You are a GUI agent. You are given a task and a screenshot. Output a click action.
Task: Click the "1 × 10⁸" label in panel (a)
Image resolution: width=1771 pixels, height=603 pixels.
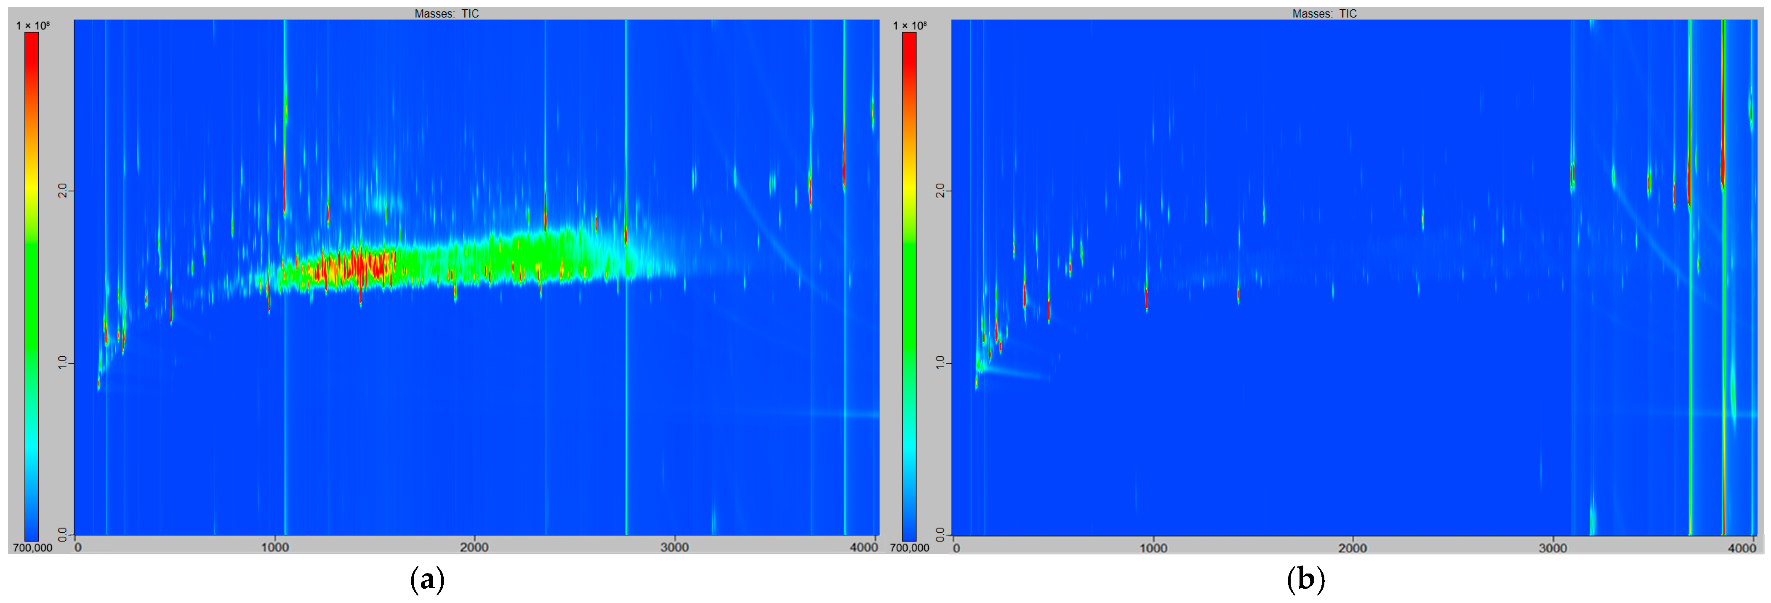tap(33, 25)
